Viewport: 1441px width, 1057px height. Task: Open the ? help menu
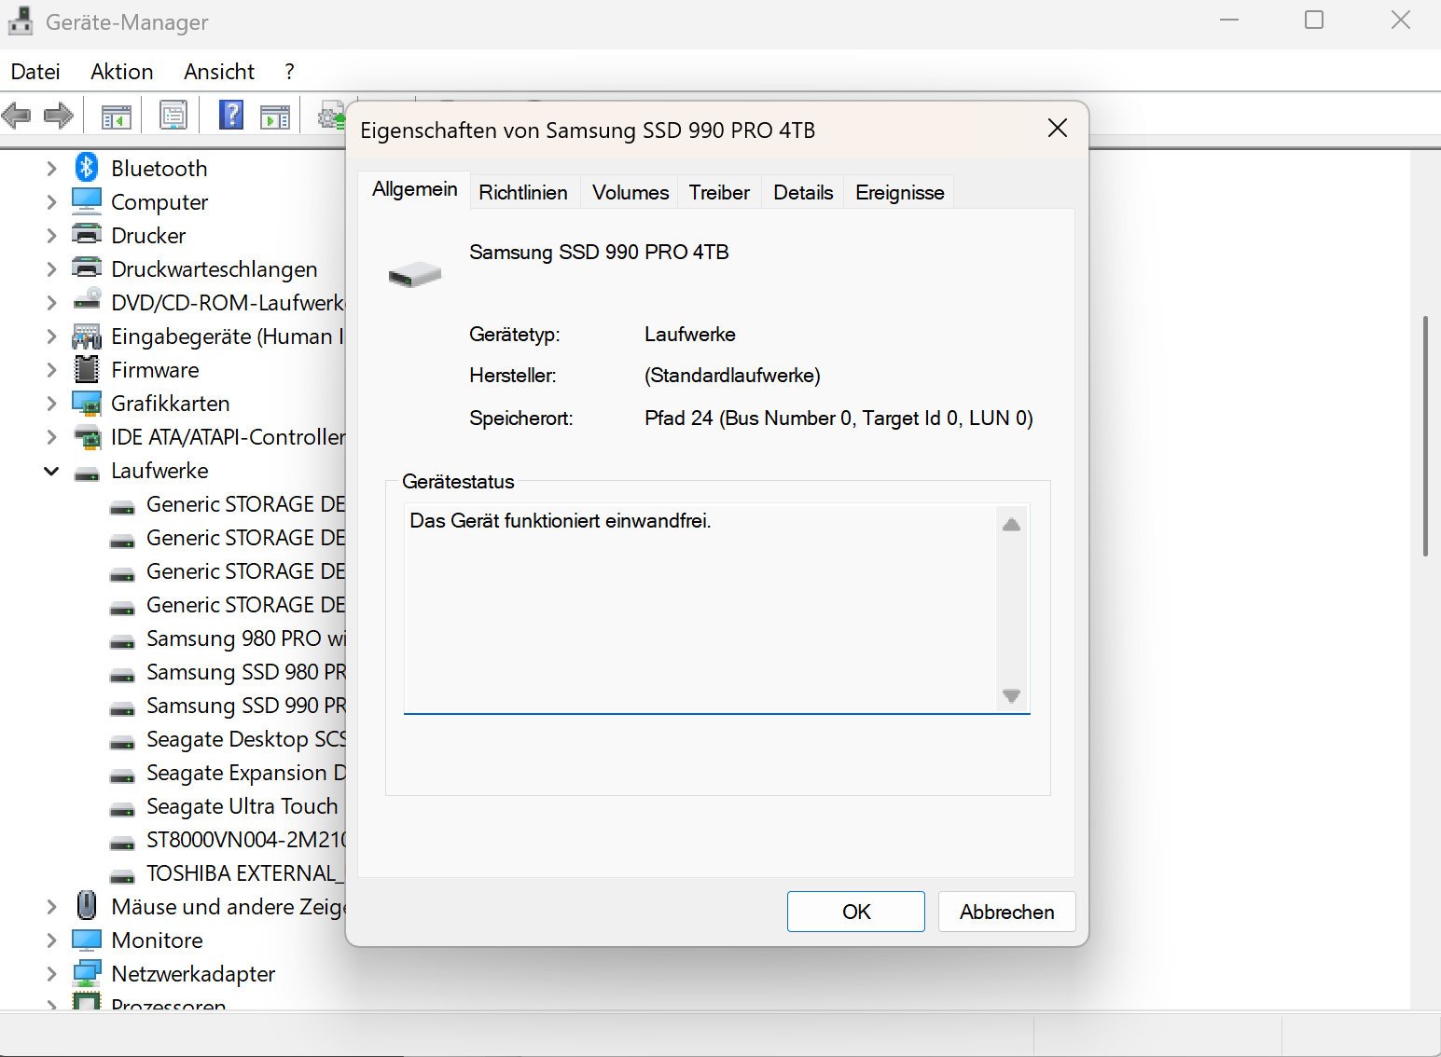290,72
